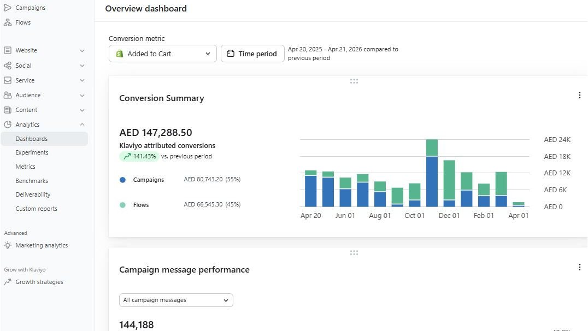The height and width of the screenshot is (331, 588).
Task: Expand the Audience section chevron
Action: click(82, 95)
